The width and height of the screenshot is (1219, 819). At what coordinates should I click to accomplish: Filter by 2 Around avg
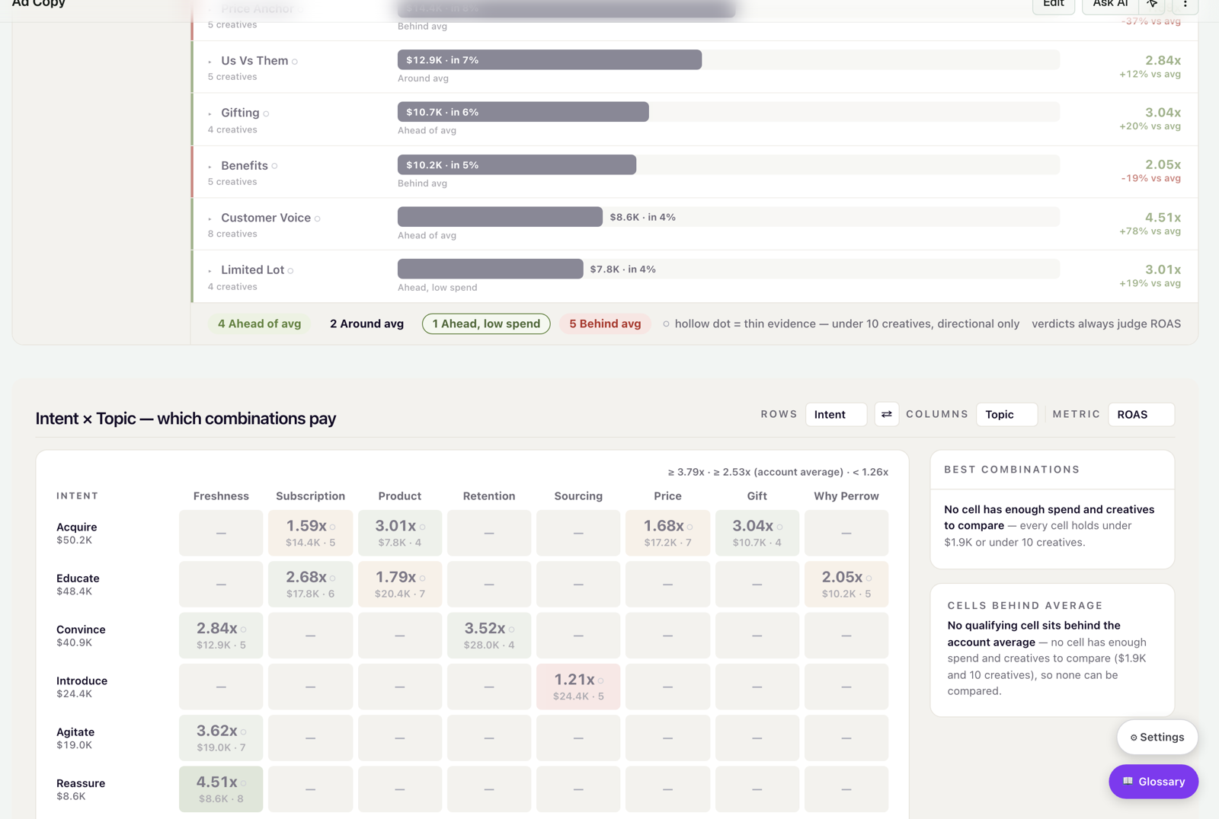click(x=366, y=323)
